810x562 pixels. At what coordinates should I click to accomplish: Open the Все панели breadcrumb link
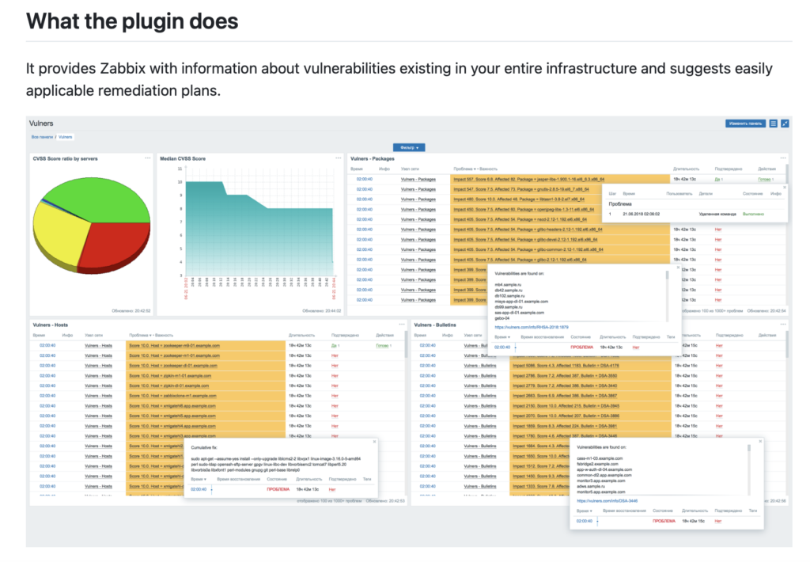[42, 137]
